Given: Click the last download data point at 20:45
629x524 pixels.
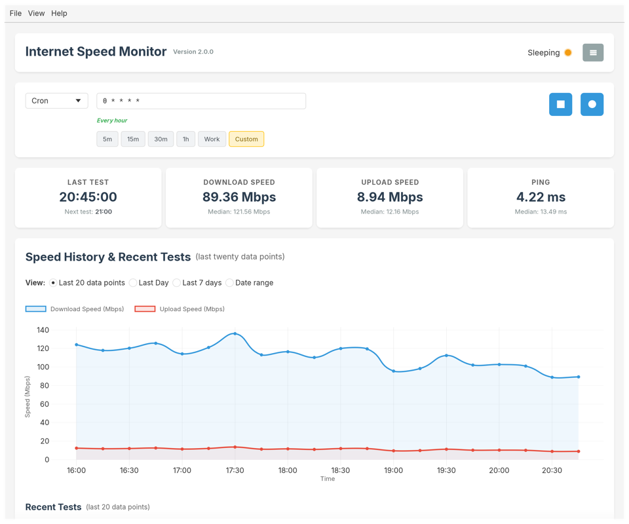Looking at the screenshot, I should point(579,377).
